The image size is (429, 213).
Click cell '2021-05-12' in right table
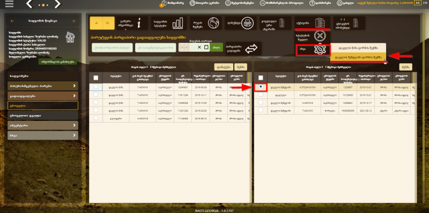366,110
